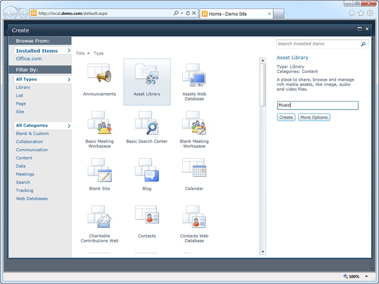Filter by Blank & Custom category
This screenshot has width=379, height=284.
tap(32, 134)
